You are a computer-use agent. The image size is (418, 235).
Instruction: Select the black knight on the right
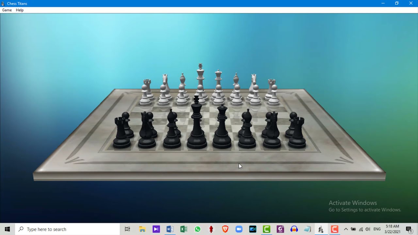pyautogui.click(x=272, y=131)
